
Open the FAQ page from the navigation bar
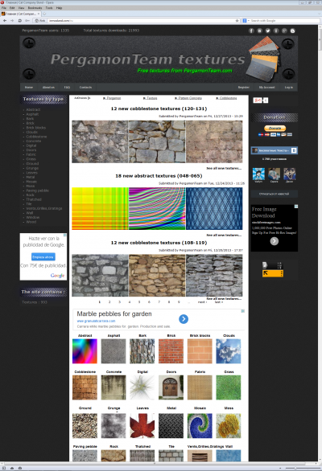pyautogui.click(x=67, y=87)
